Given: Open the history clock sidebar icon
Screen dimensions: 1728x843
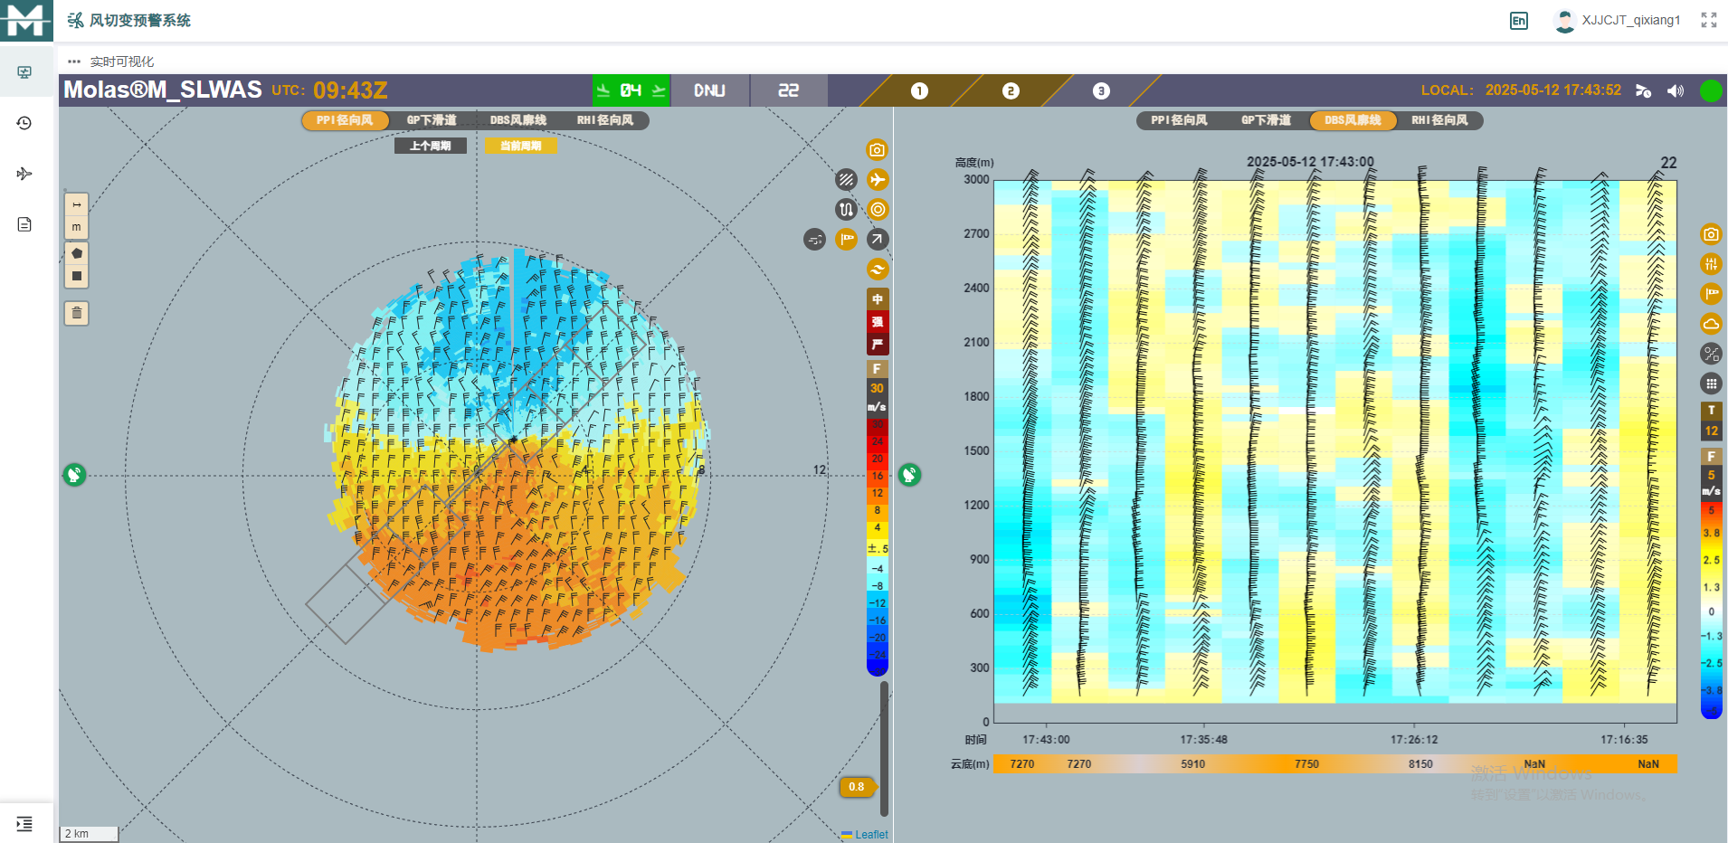Looking at the screenshot, I should 24,123.
